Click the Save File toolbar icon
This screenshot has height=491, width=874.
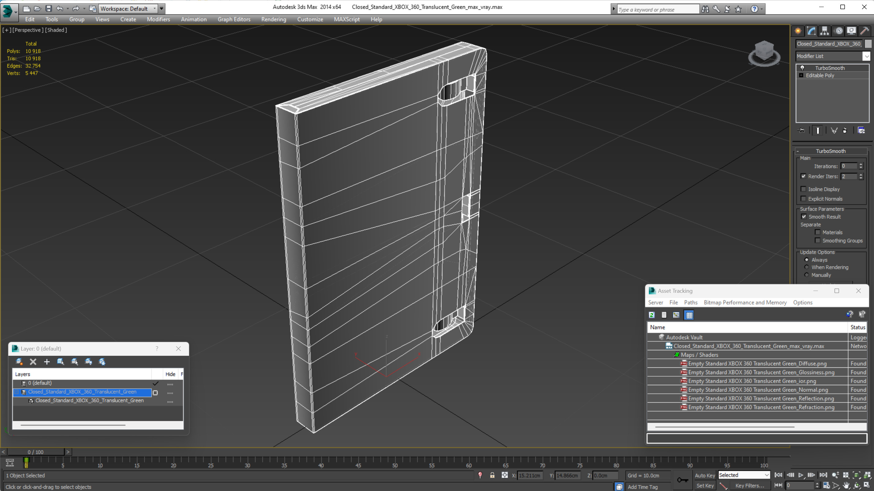coord(48,9)
